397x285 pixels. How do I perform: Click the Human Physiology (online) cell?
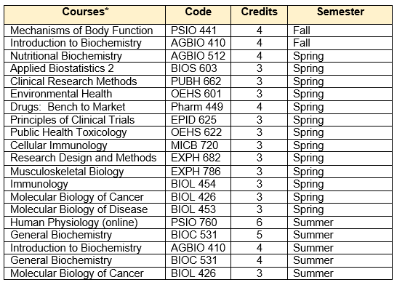click(x=85, y=222)
